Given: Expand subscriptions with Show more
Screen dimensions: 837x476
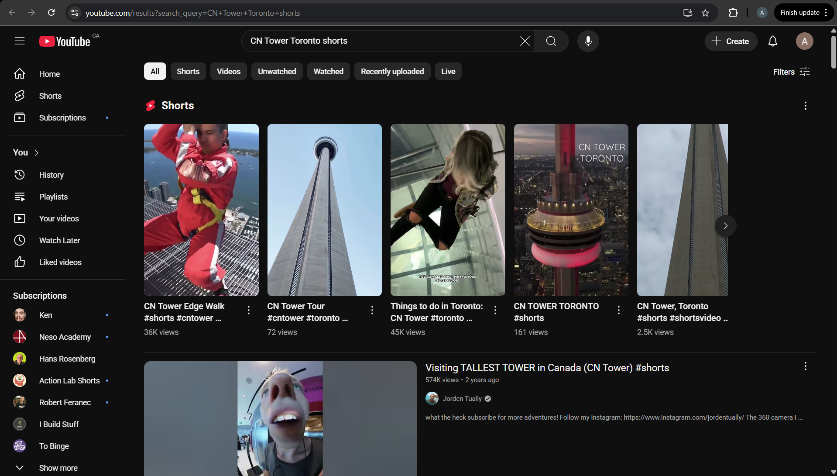Looking at the screenshot, I should point(65,467).
